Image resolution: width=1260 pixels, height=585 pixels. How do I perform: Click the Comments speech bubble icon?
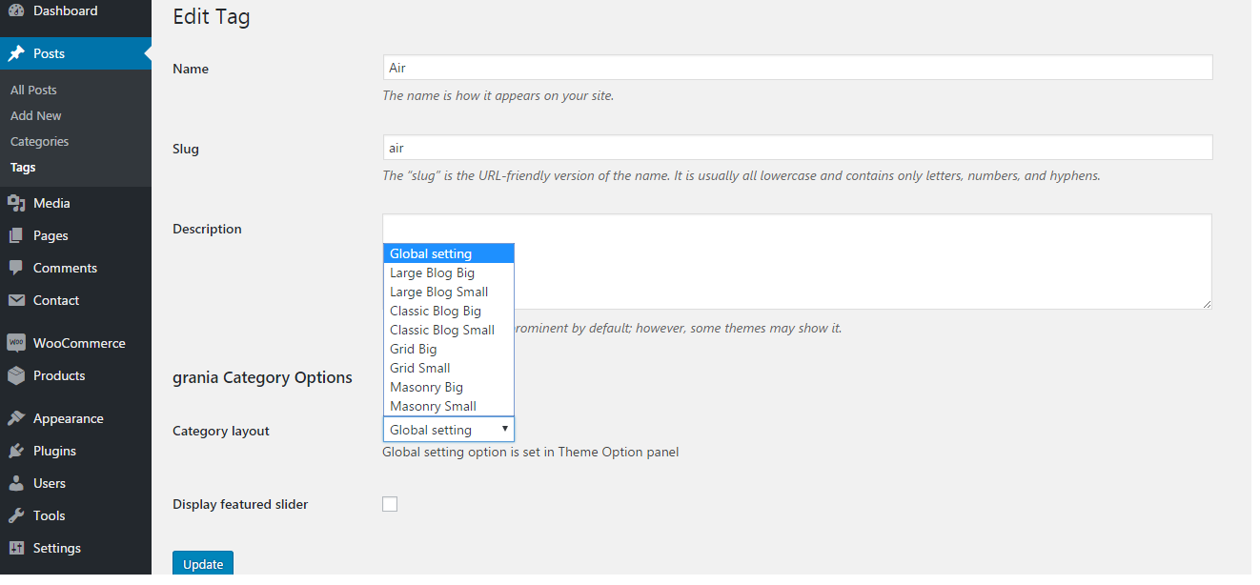[16, 268]
